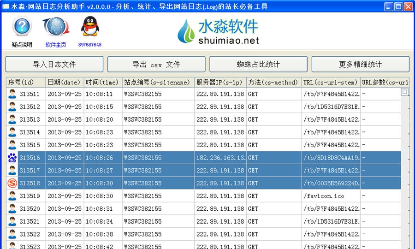The image size is (415, 249).
Task: Click time cell 10:08:20
Action: [103, 119]
